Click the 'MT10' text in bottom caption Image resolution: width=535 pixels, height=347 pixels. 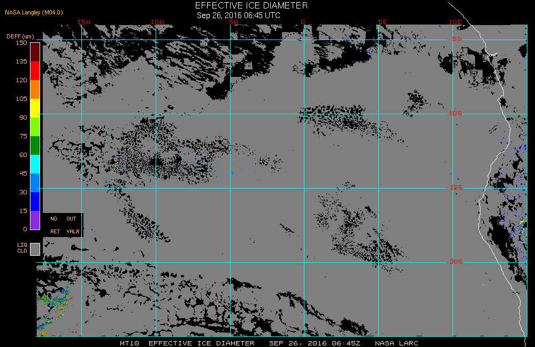click(x=129, y=343)
